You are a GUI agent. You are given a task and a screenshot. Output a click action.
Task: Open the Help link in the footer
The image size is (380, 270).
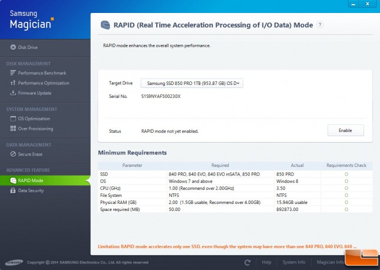point(266,262)
